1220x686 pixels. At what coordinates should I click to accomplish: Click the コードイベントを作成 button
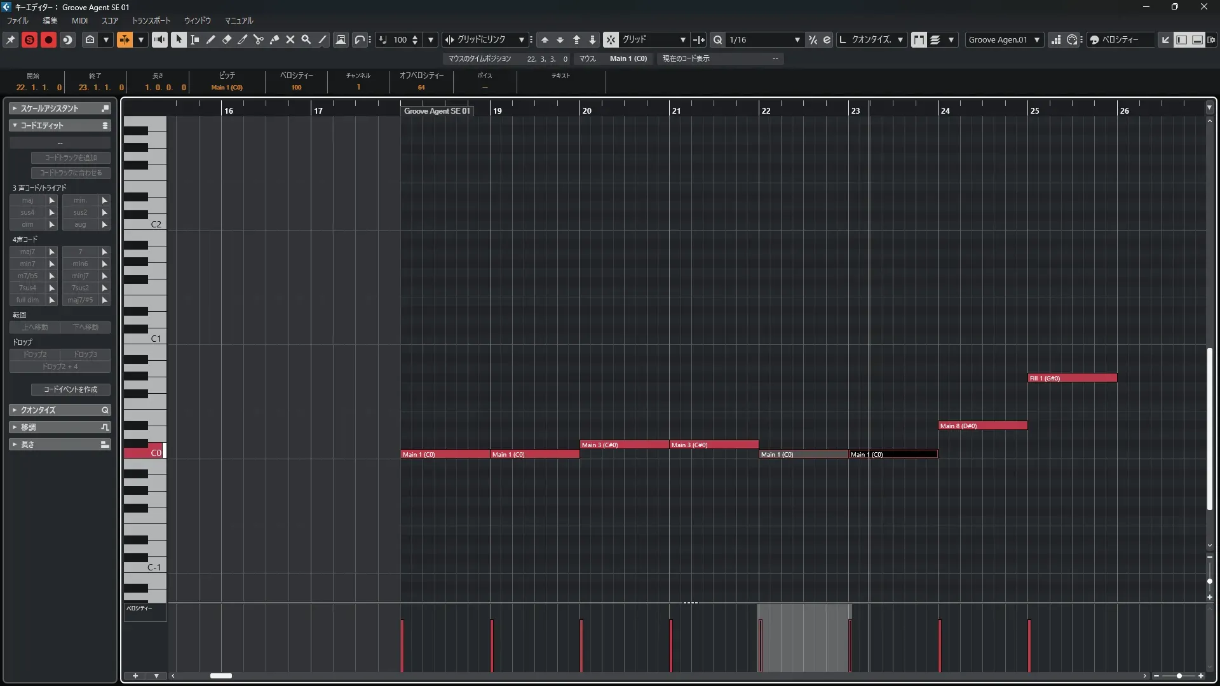[71, 389]
